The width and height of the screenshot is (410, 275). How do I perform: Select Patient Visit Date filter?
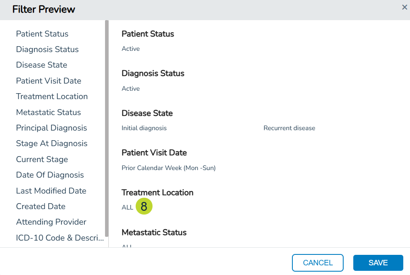point(48,81)
